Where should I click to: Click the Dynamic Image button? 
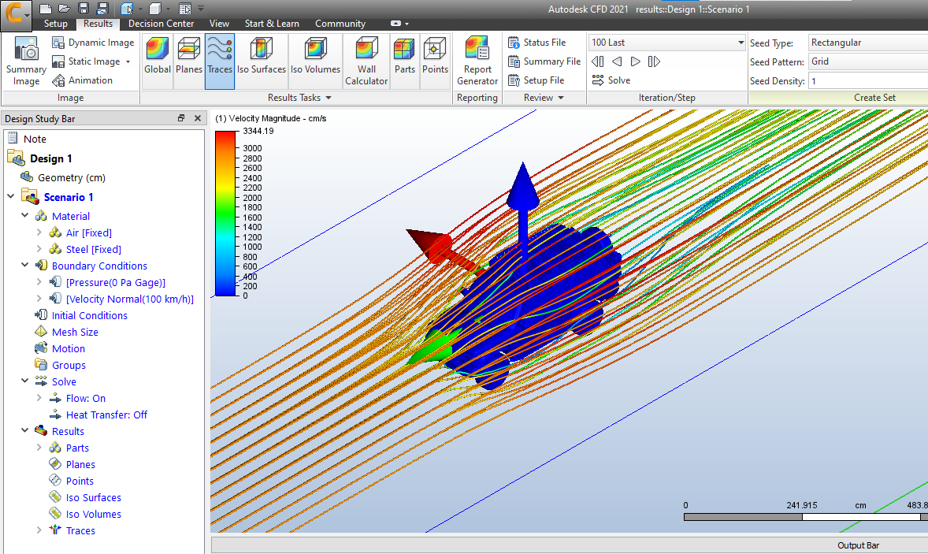[x=94, y=43]
